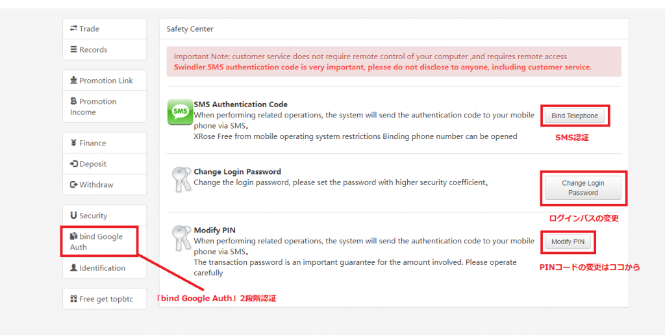The width and height of the screenshot is (665, 335).
Task: Click the Deposit arrow icon
Action: pyautogui.click(x=73, y=164)
